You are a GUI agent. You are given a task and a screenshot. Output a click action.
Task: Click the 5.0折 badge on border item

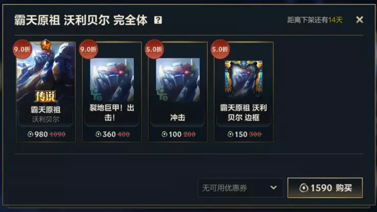tap(220, 49)
